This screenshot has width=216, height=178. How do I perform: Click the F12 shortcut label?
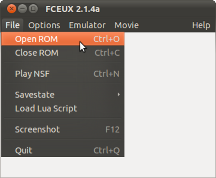(112, 129)
